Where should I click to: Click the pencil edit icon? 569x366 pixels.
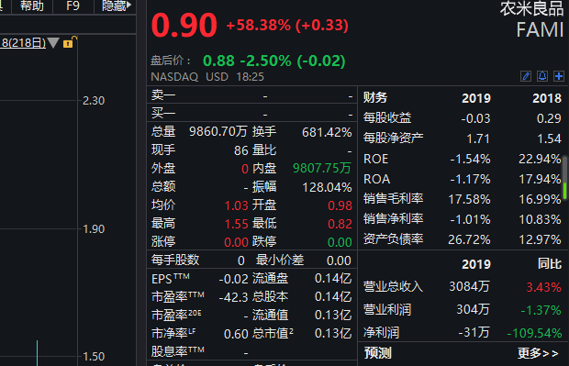tap(526, 76)
